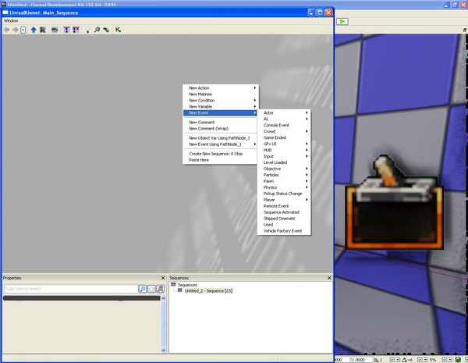Open New Event Using PathNode_1 submenu
468x363 pixels.
221,144
